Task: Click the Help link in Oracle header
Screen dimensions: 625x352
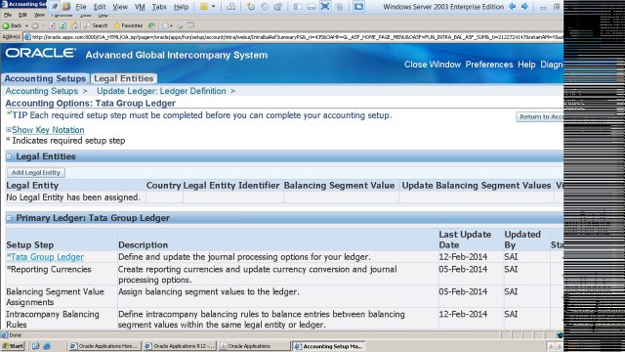Action: click(526, 65)
